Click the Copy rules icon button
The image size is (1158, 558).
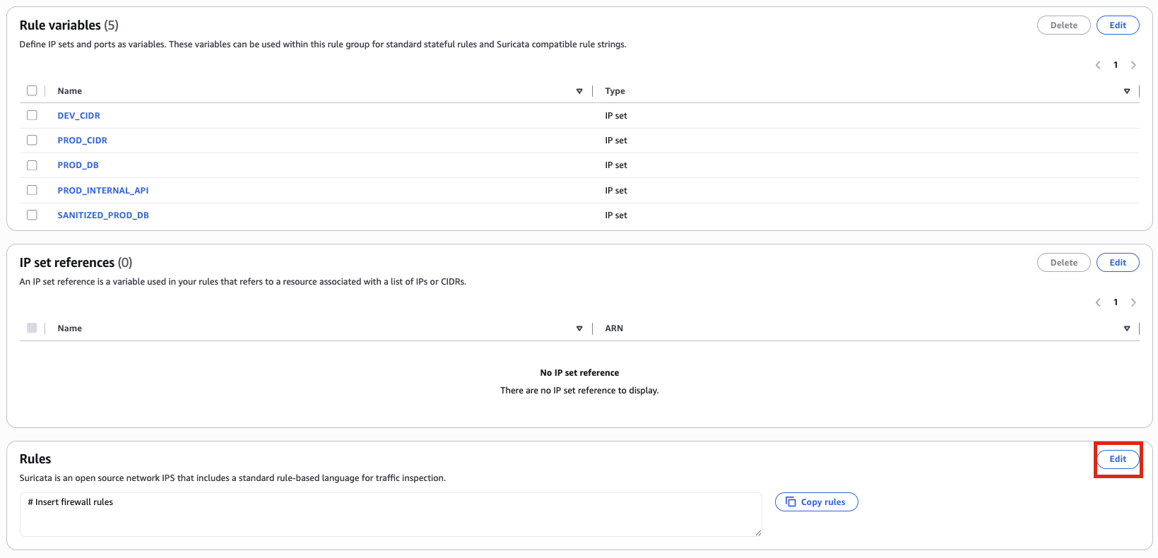click(816, 502)
